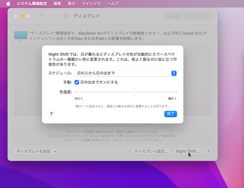The width and height of the screenshot is (244, 188).
Task: Toggle 日の出までオンにする checkbox
Action: (x=77, y=82)
